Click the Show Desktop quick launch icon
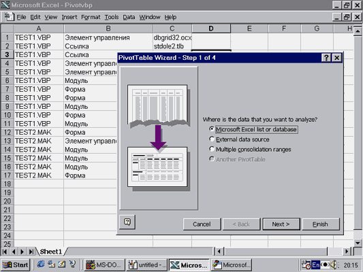The height and width of the screenshot is (272, 363). [61, 265]
